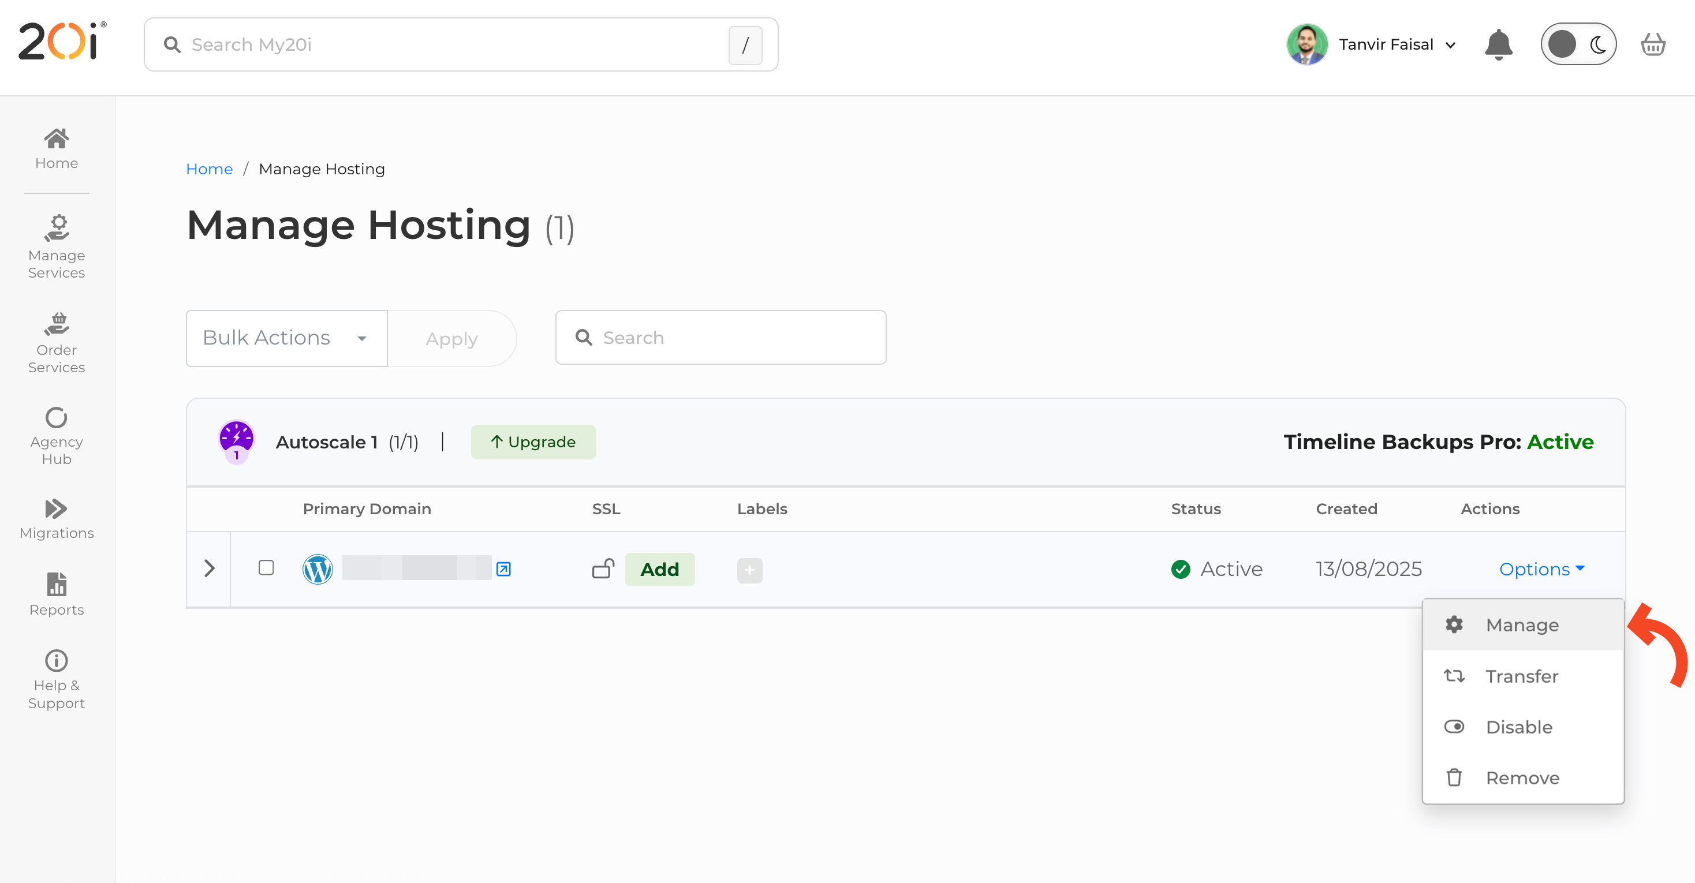Open Order Services in sidebar
The width and height of the screenshot is (1695, 883).
click(57, 343)
